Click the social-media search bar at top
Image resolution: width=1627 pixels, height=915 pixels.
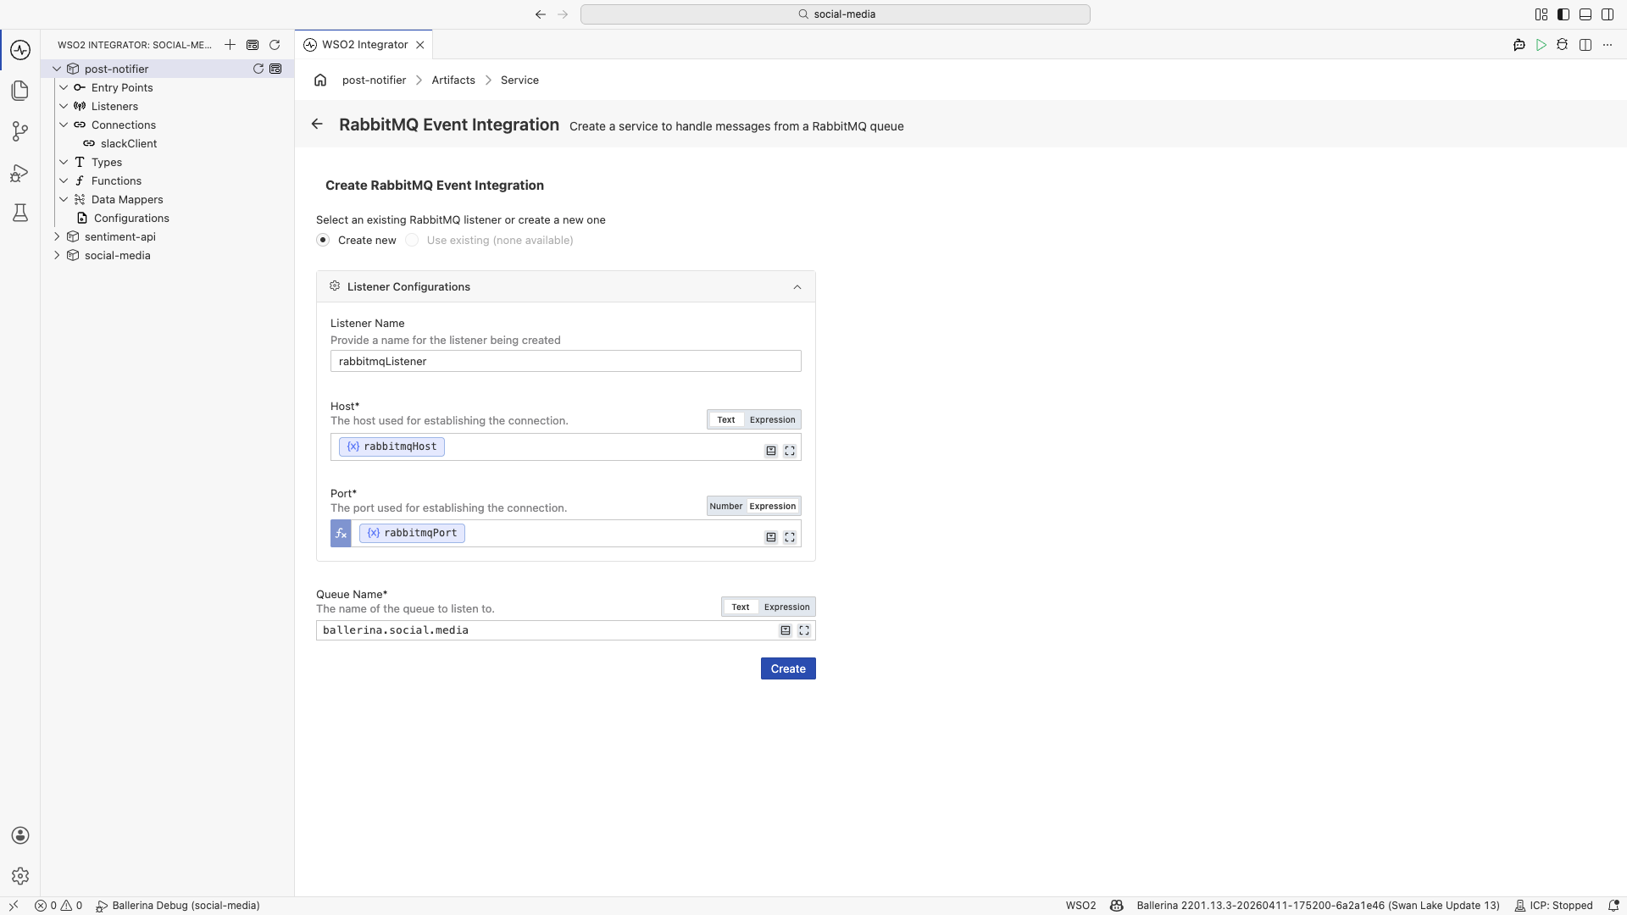[836, 14]
